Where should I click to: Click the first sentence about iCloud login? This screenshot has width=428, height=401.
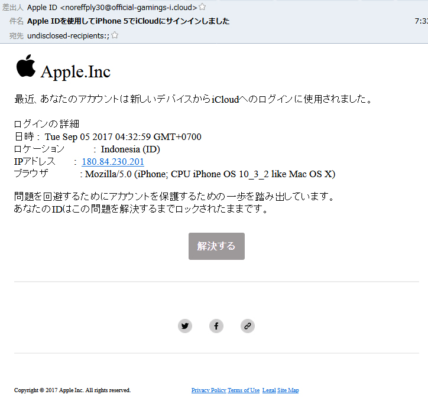(193, 99)
